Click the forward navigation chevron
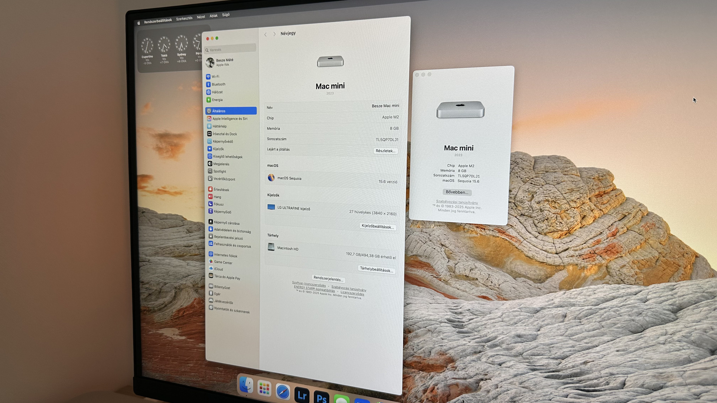The image size is (717, 403). pos(274,34)
